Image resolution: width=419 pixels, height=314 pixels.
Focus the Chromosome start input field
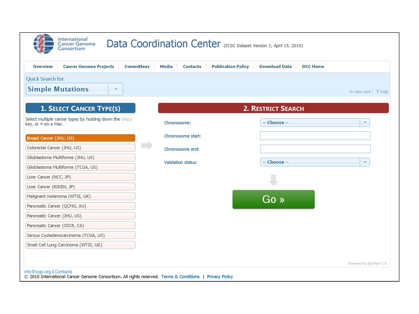[x=315, y=136]
